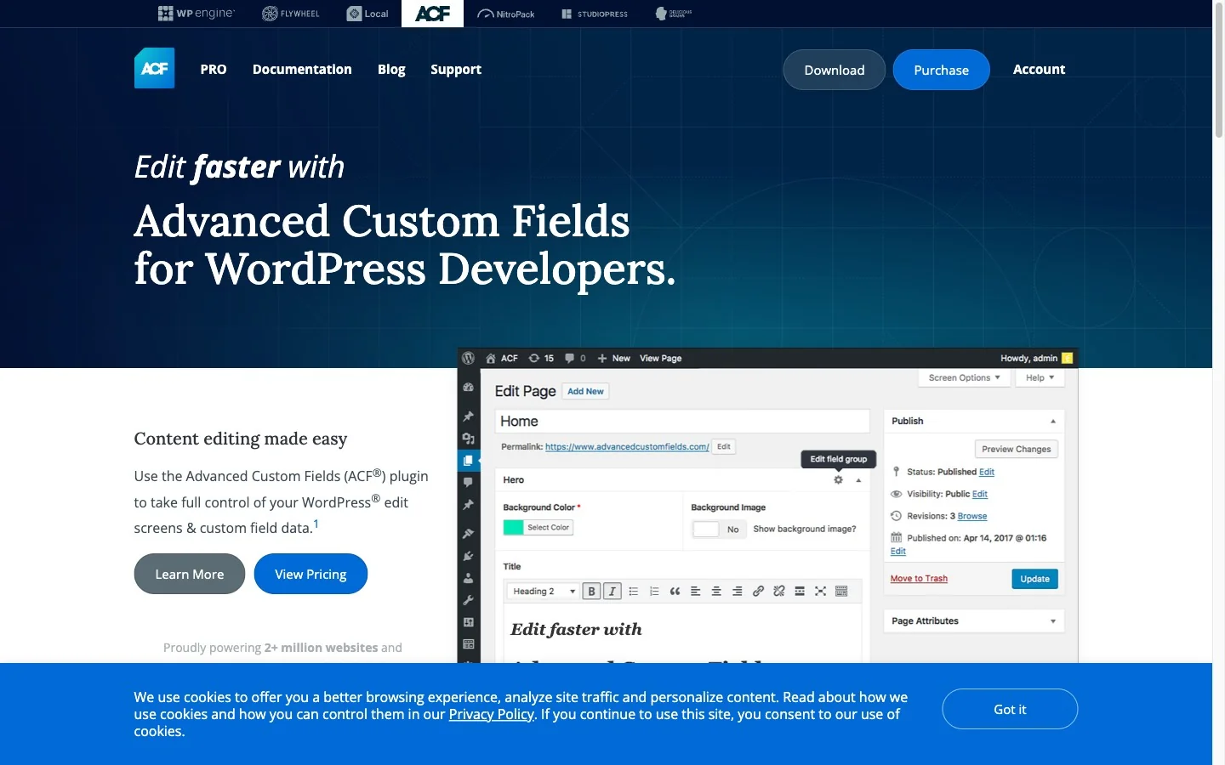Image resolution: width=1225 pixels, height=765 pixels.
Task: Click the Comments icon in the WordPress sidebar
Action: (468, 482)
